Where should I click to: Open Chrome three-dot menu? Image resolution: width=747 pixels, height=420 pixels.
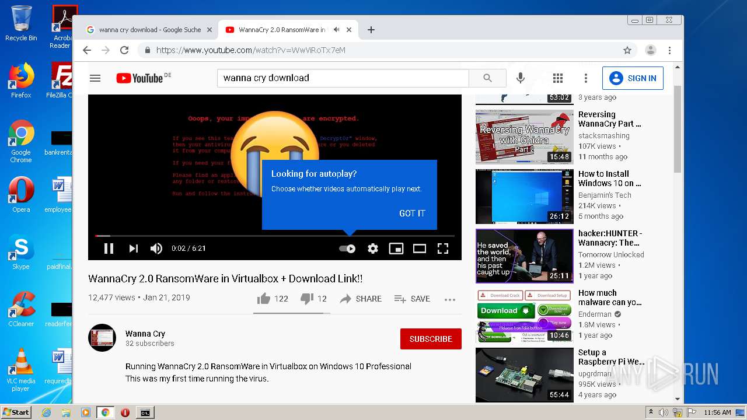670,50
